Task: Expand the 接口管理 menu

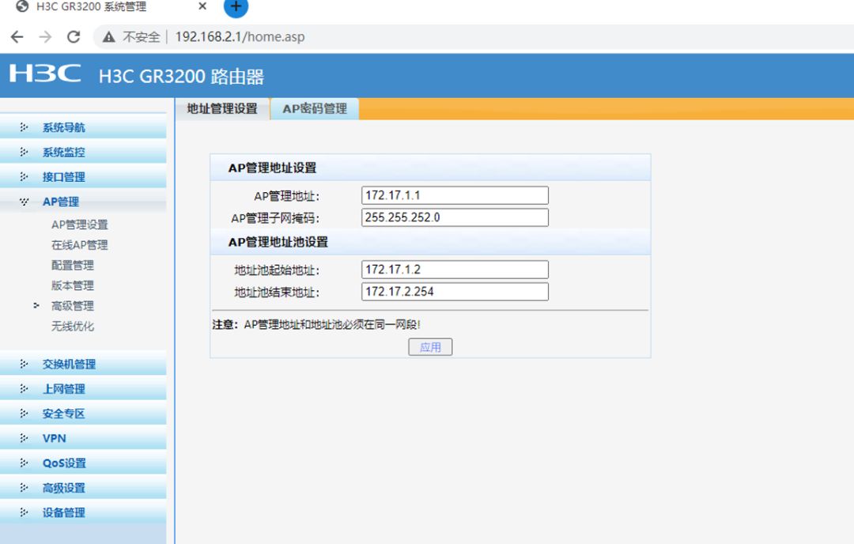Action: [83, 177]
